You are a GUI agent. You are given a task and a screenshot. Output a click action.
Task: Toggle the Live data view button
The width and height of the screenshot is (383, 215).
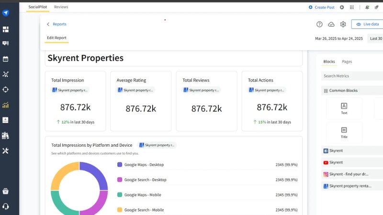[x=367, y=24]
